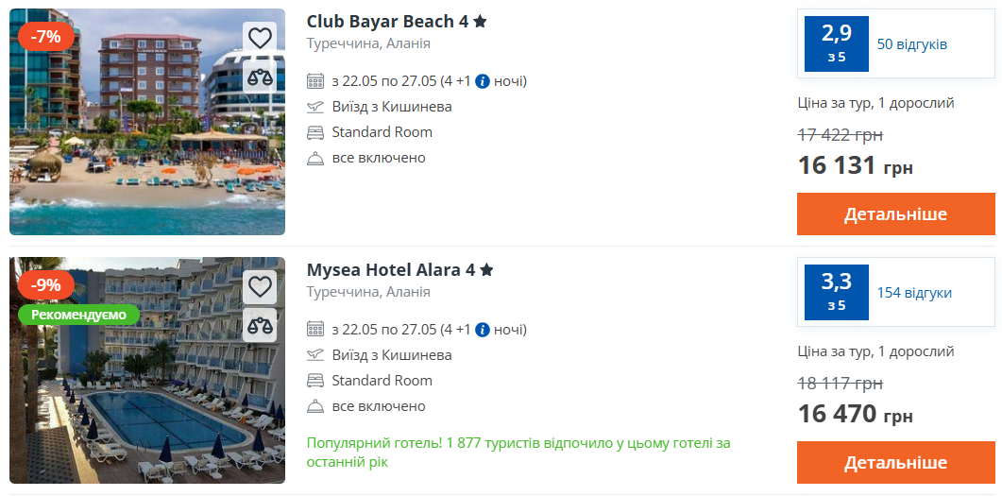Open details for Mysea Hotel Alara tour
This screenshot has height=496, width=1002.
coord(895,463)
